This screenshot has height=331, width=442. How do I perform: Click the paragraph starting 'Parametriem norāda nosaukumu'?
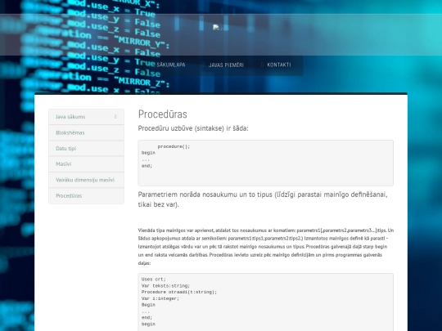click(x=263, y=199)
